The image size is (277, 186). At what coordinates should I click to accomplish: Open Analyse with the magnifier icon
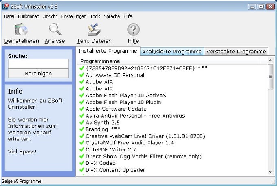(x=55, y=29)
